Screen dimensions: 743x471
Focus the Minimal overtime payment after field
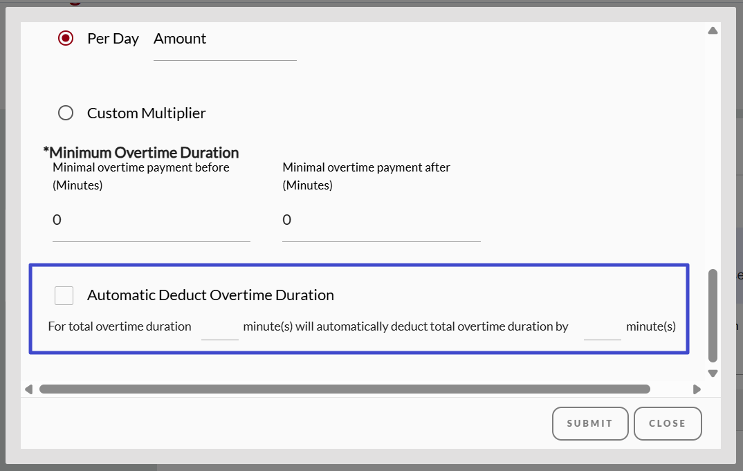point(380,221)
